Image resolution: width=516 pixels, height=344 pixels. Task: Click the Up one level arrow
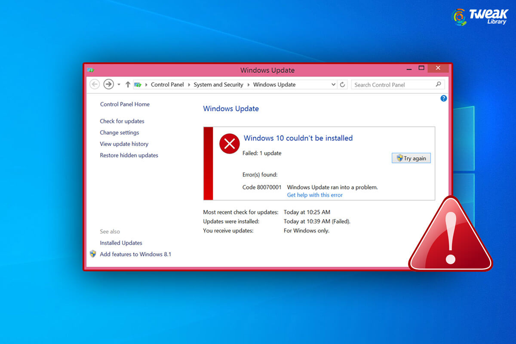pos(128,85)
